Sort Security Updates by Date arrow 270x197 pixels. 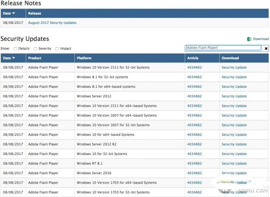click(14, 58)
